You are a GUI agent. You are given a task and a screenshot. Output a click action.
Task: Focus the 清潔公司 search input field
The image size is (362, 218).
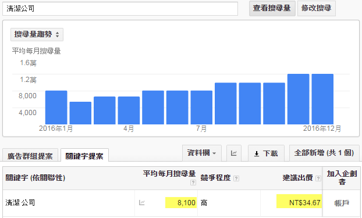[x=120, y=9]
